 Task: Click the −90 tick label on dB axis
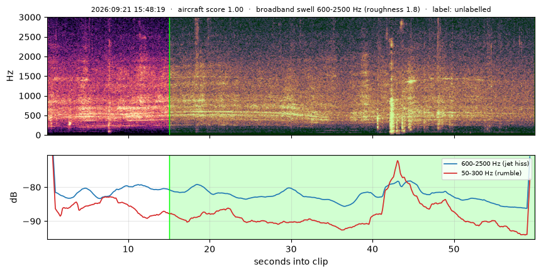32,221
